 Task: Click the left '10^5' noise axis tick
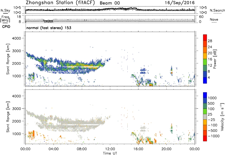pyautogui.click(x=17, y=8)
